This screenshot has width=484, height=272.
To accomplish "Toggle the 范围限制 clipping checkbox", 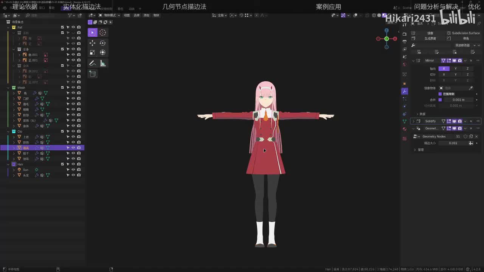I will click(x=440, y=94).
